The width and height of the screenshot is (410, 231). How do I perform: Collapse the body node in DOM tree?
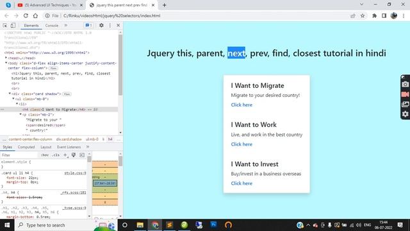(6, 63)
